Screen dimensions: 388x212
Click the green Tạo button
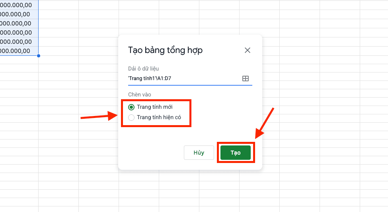pos(236,153)
